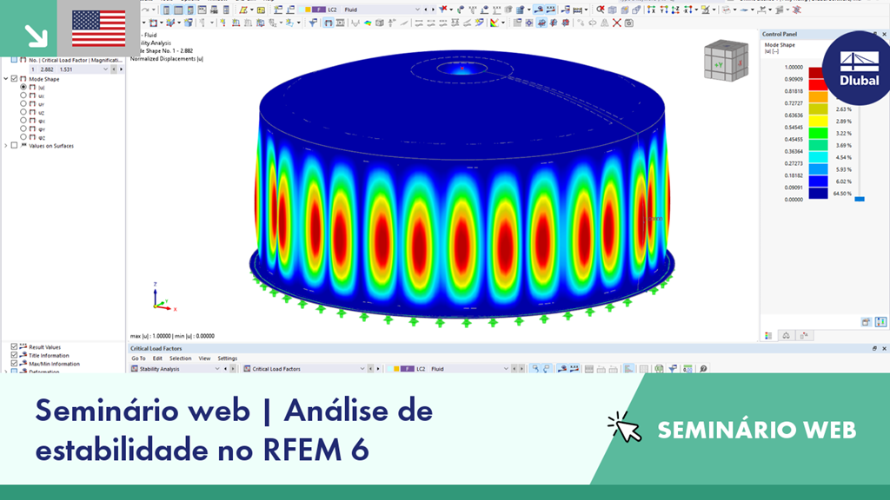Viewport: 890px width, 500px height.
Task: Open the Settings menu in table panel
Action: pos(228,359)
